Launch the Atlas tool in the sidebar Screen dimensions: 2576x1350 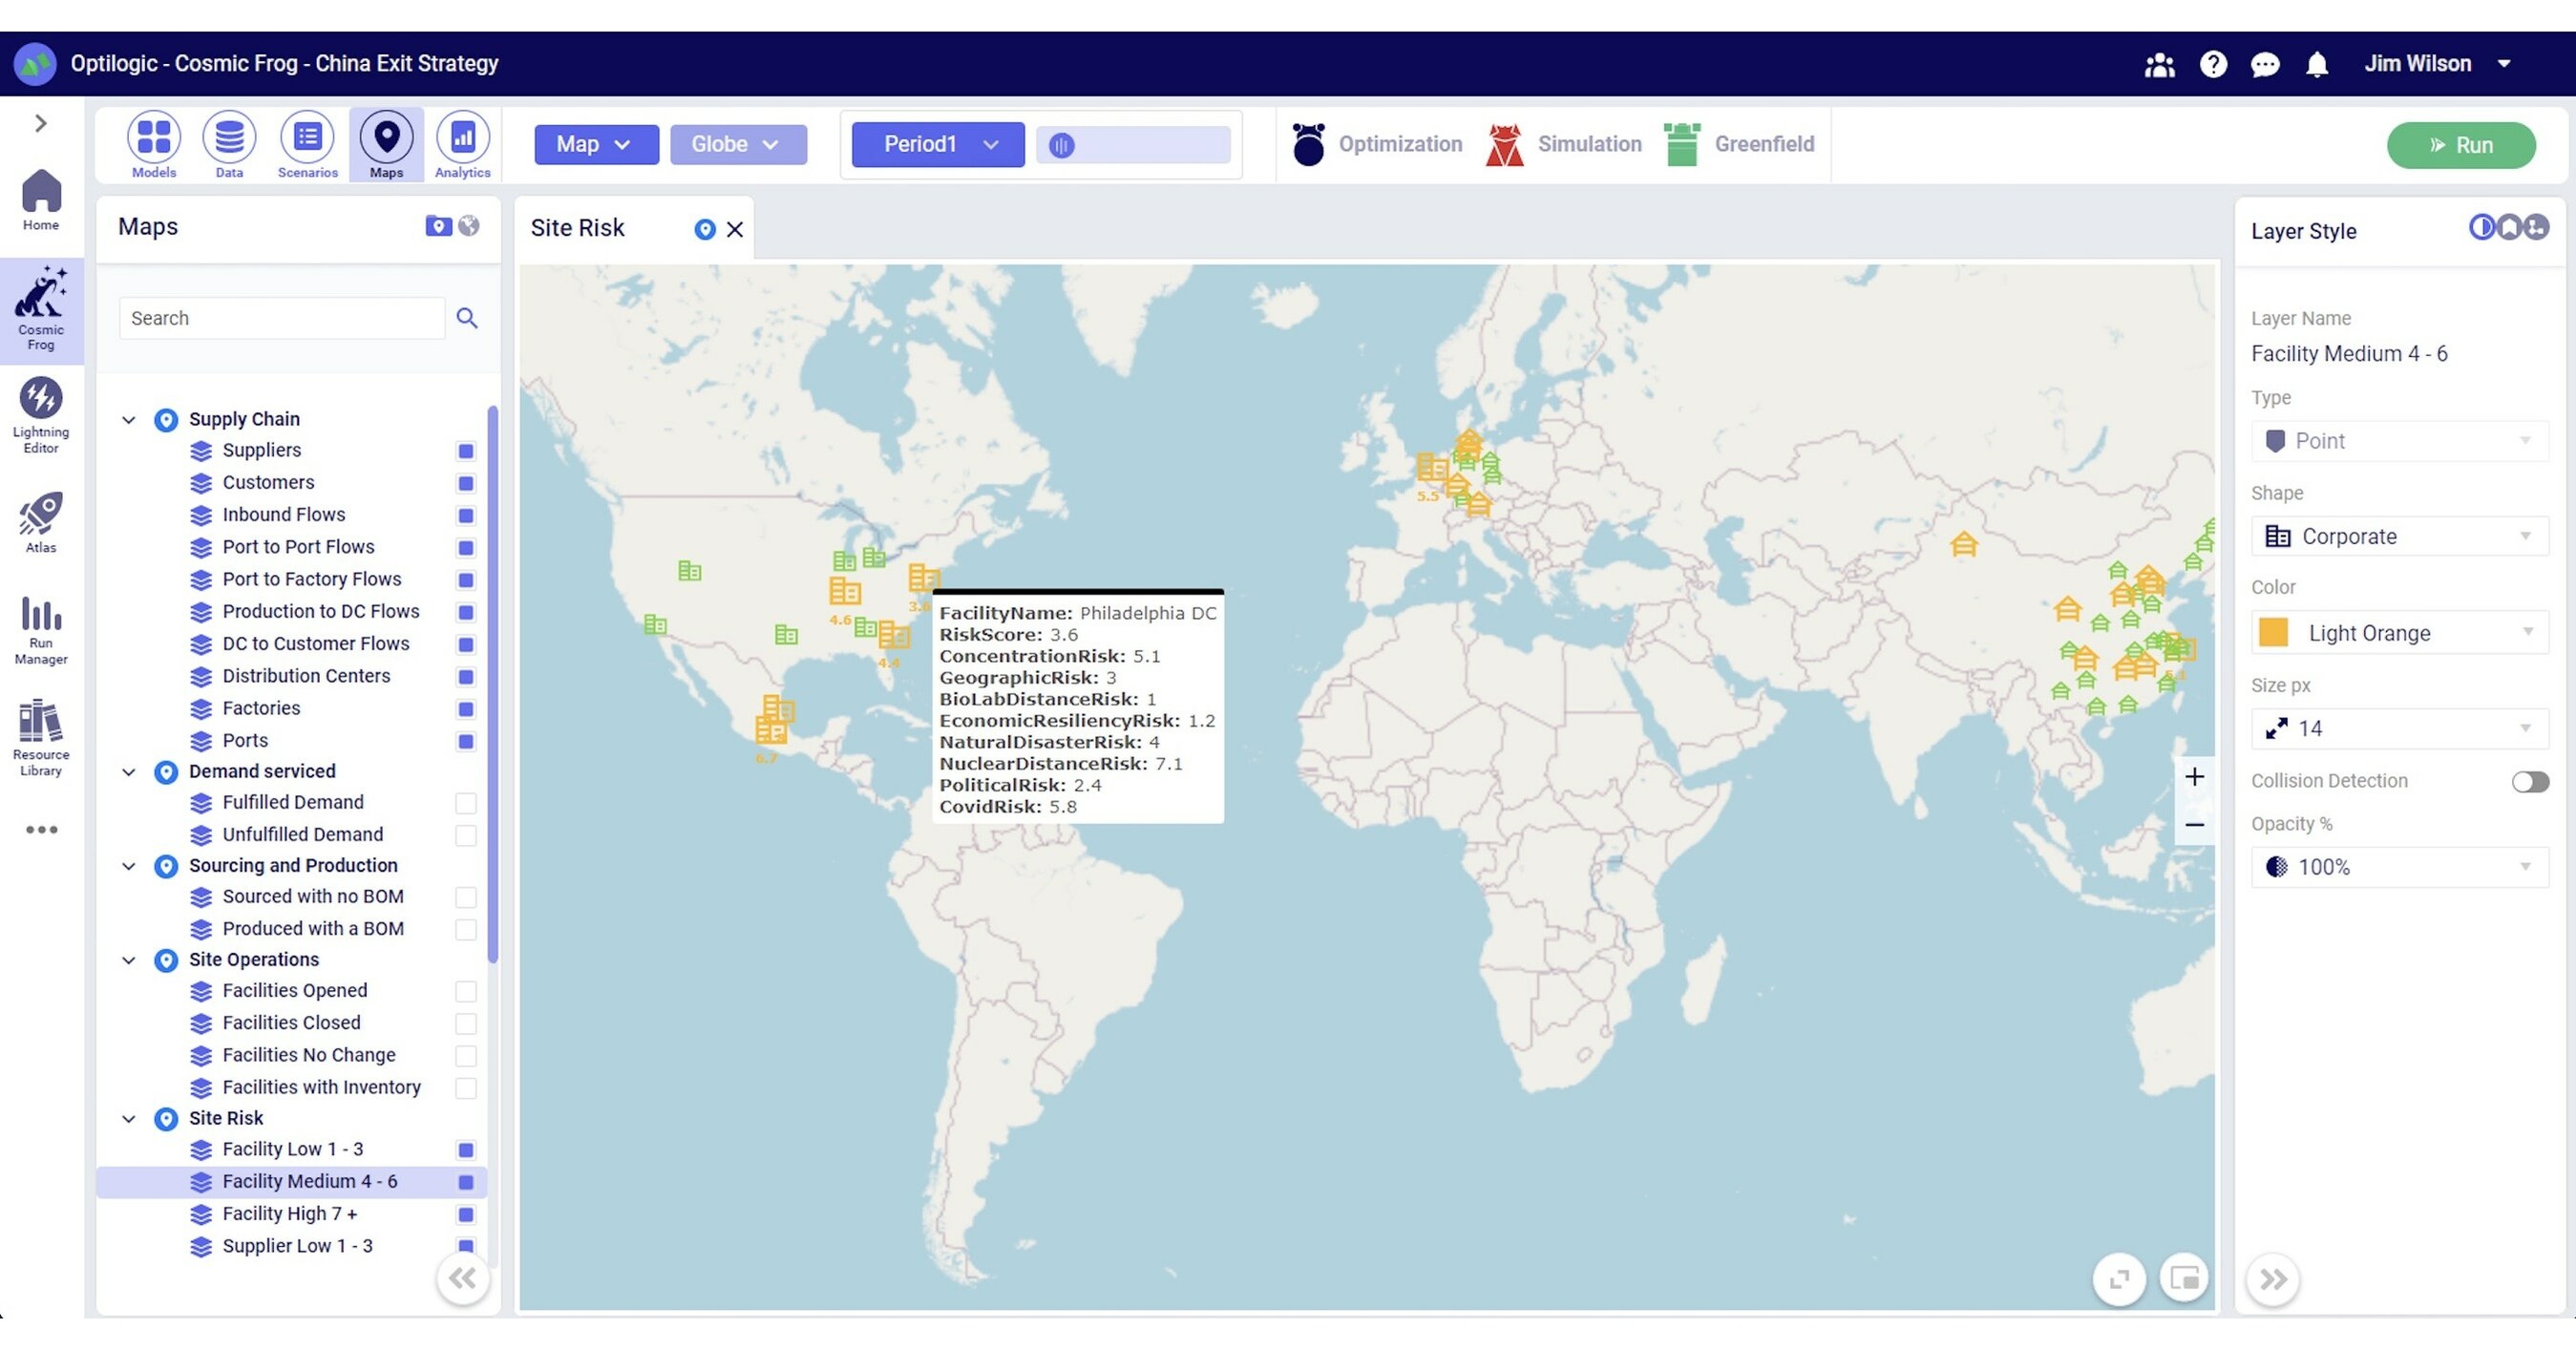[41, 518]
